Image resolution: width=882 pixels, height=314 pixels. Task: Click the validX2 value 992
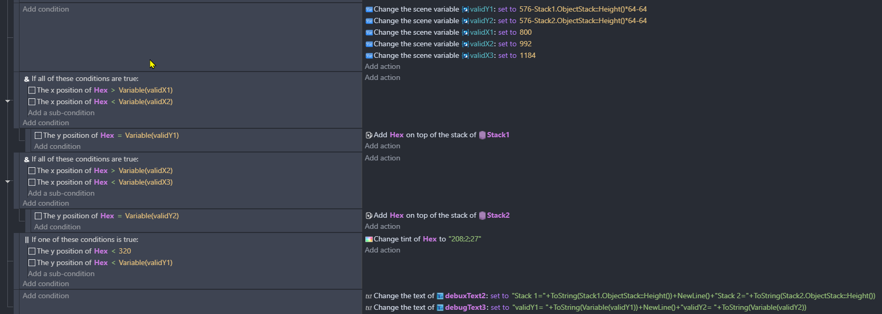526,44
